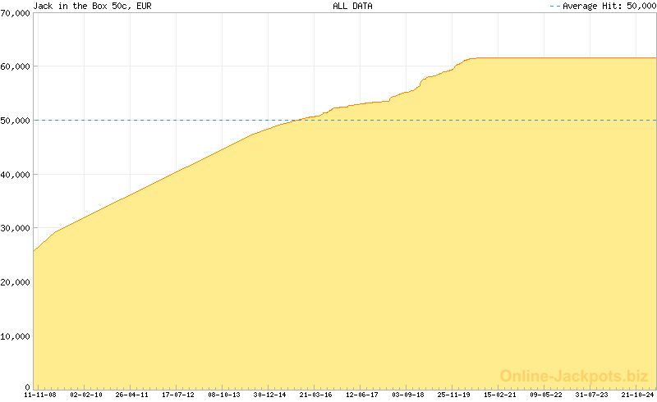Click the "Jack in the Box 50c, EUR" chart title
Viewport: 657px width, 402px height.
(x=80, y=6)
